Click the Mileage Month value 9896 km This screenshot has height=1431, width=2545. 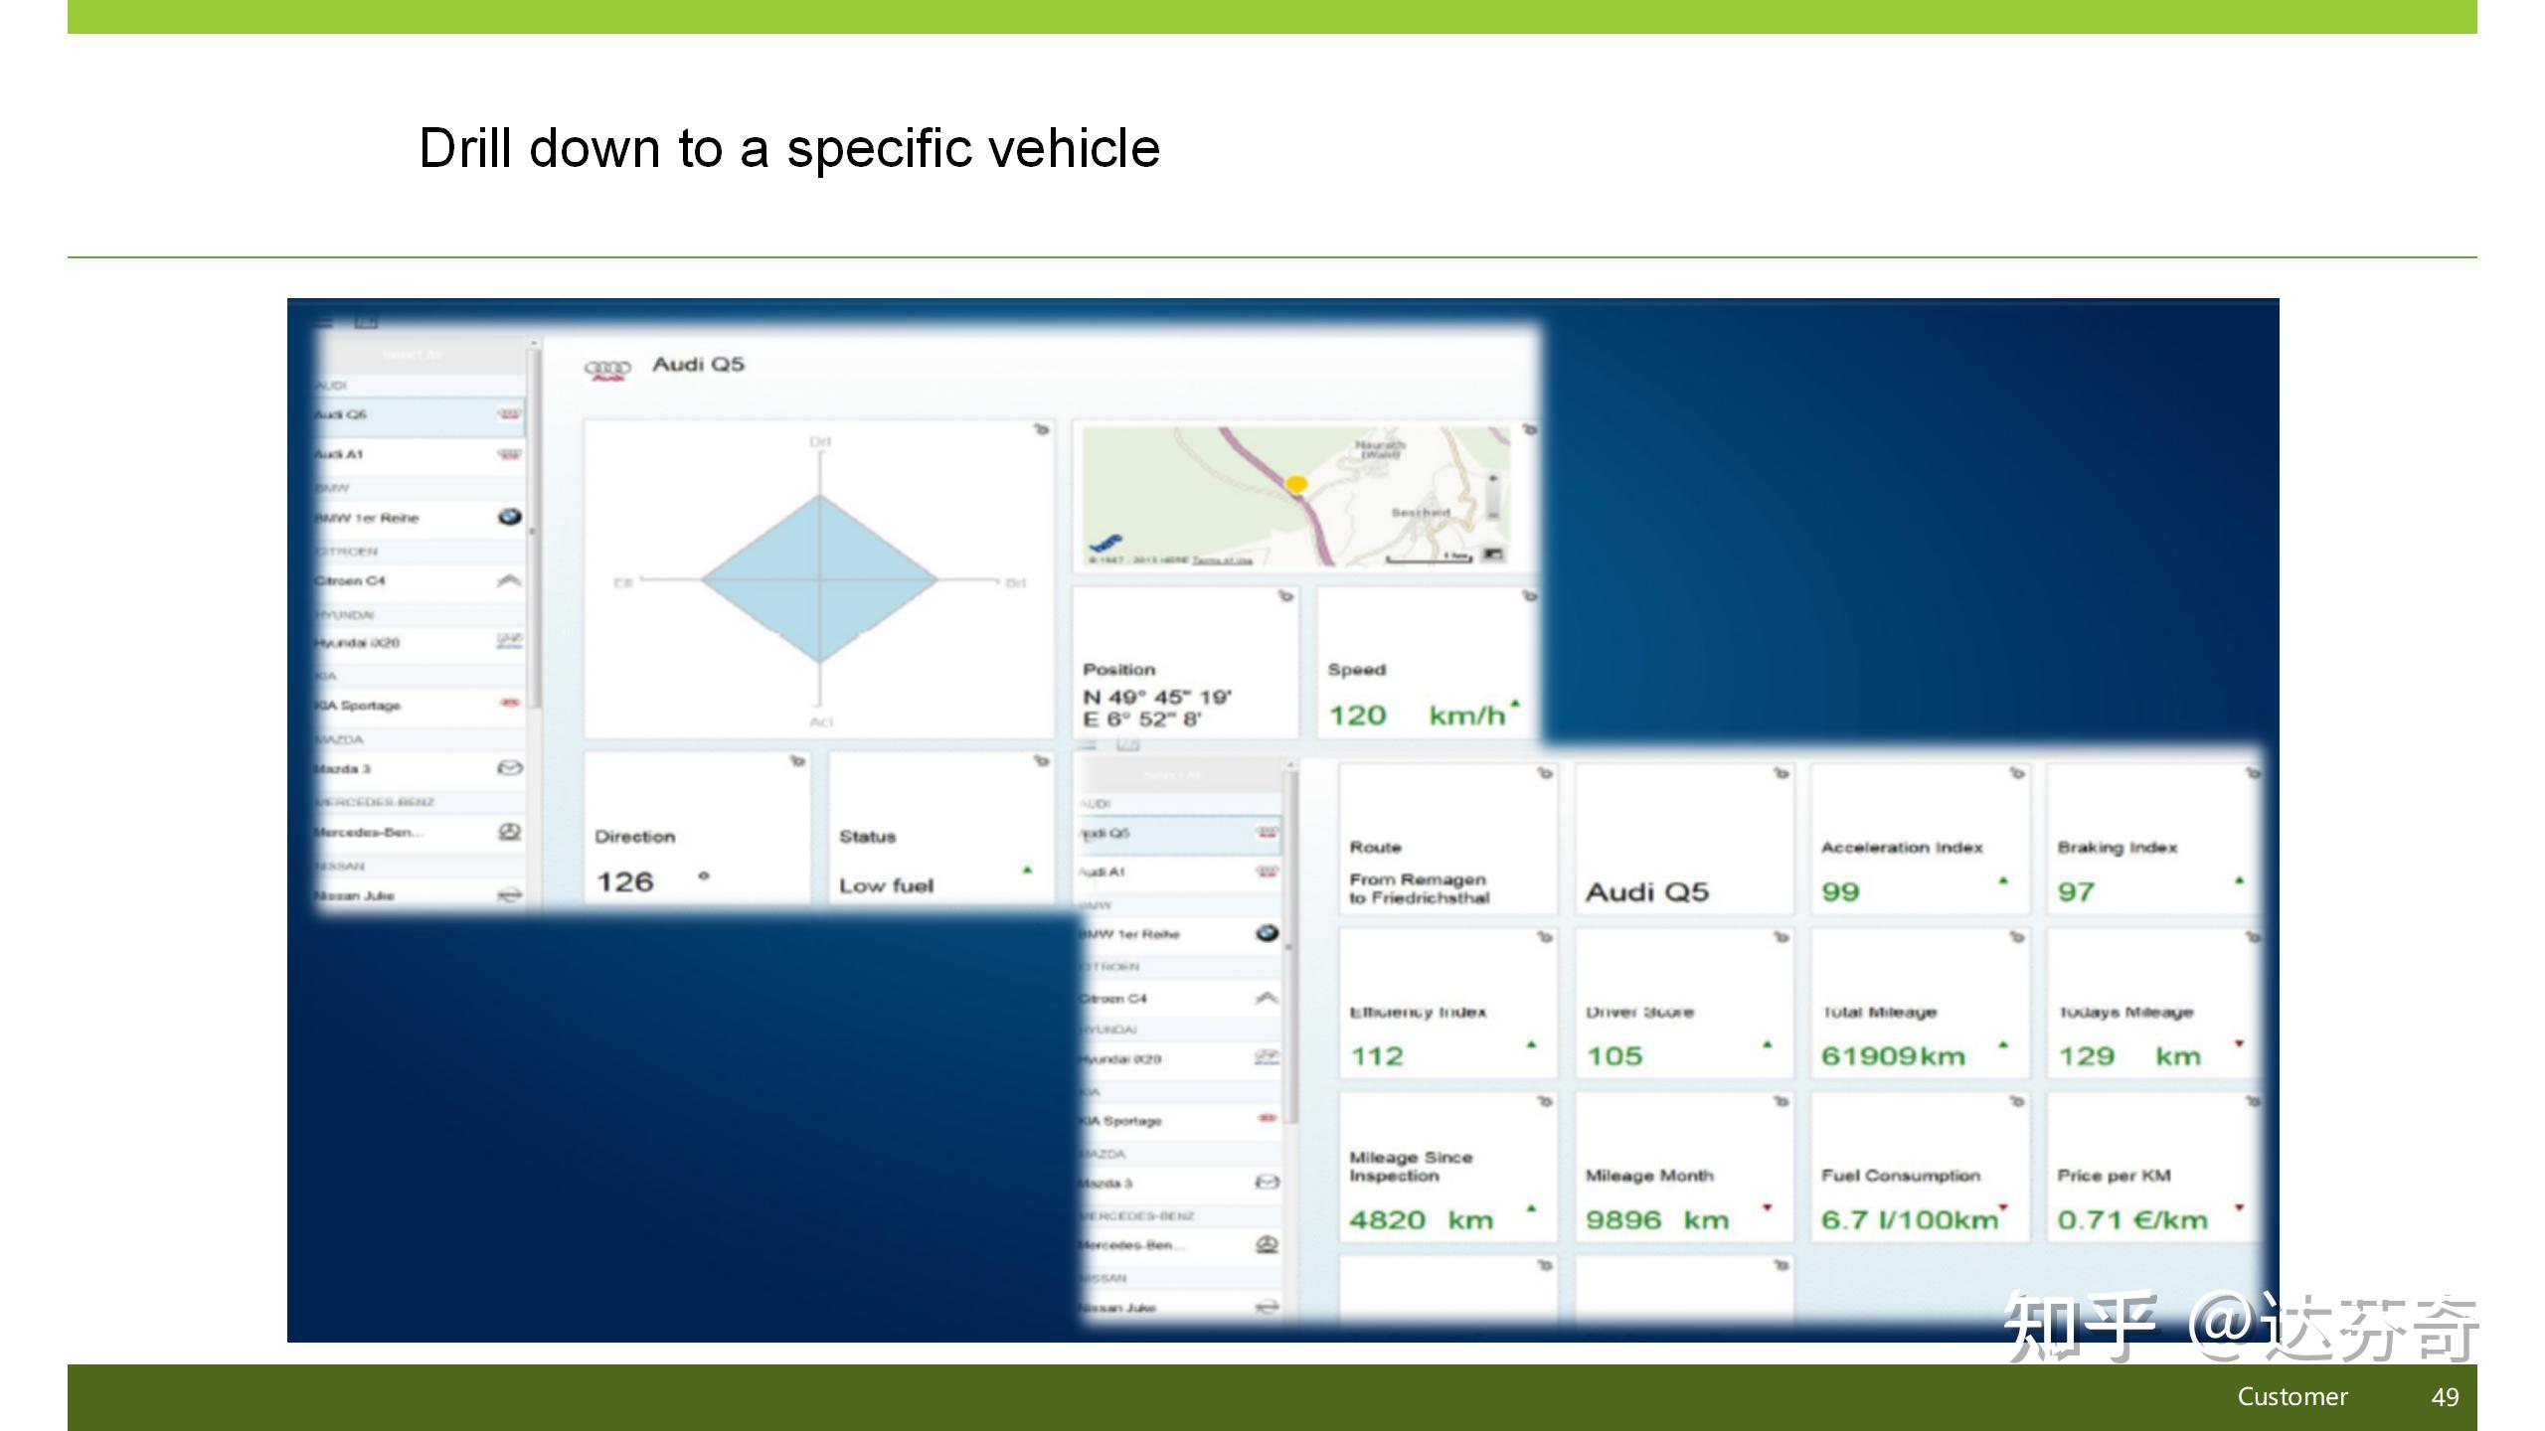click(1657, 1220)
